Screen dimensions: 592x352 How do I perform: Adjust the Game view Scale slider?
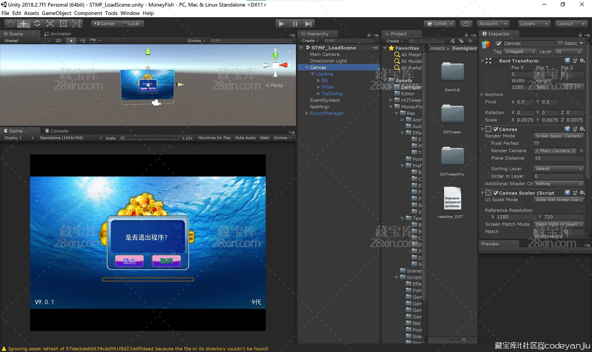pyautogui.click(x=123, y=138)
